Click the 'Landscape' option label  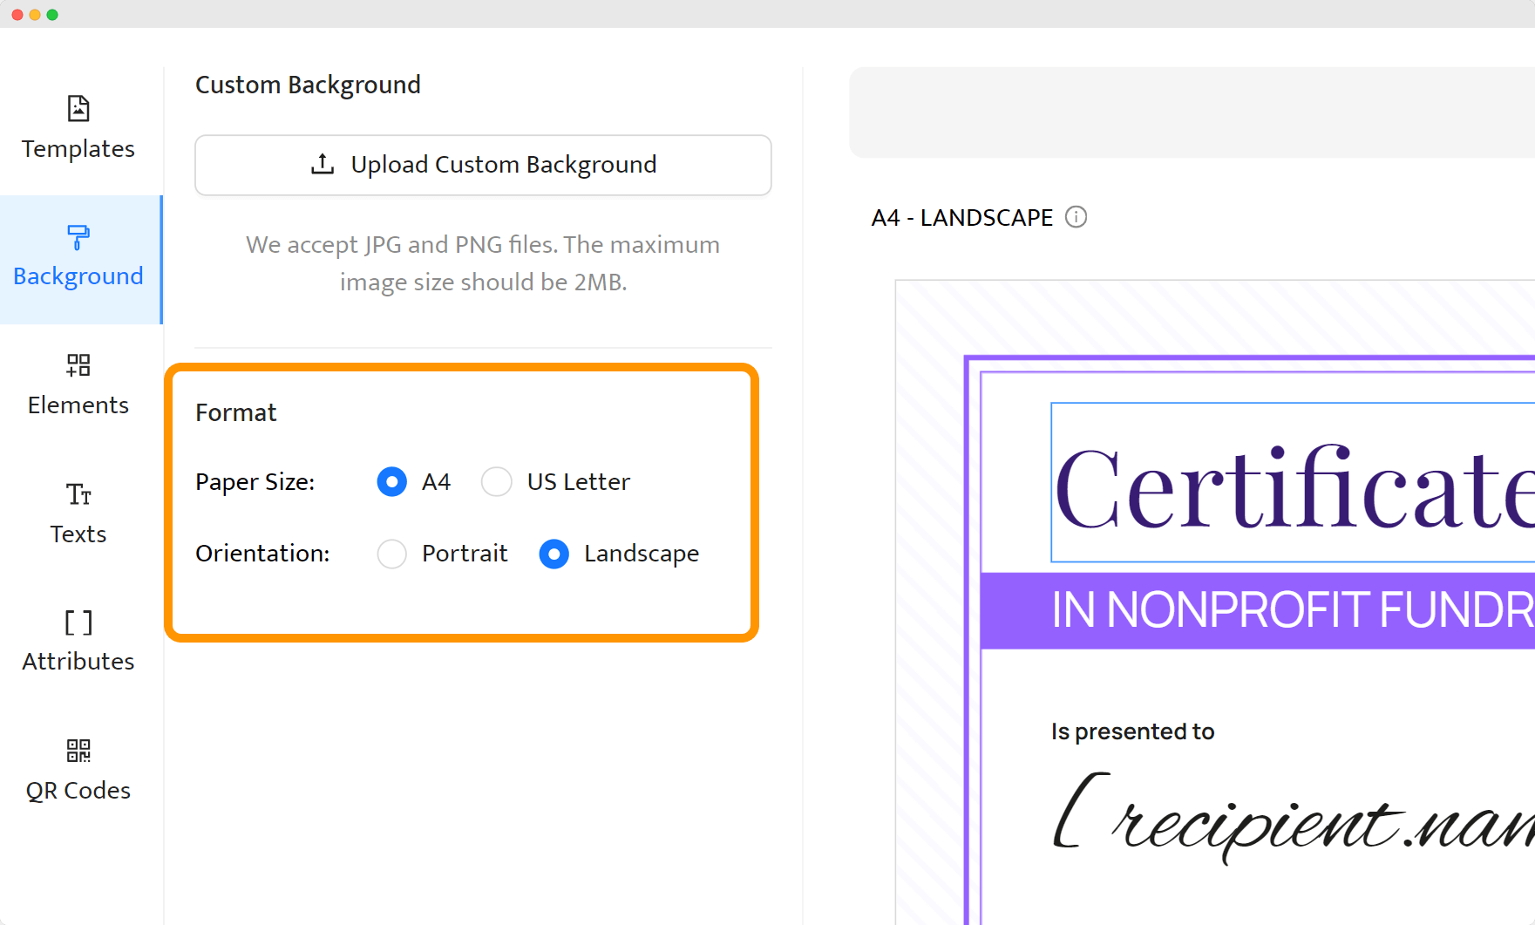tap(642, 554)
